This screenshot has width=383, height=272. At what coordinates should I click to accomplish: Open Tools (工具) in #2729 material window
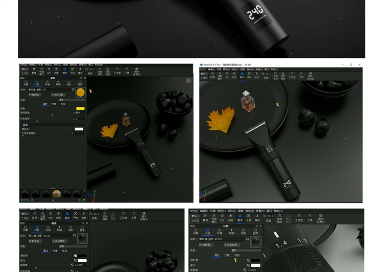(310, 218)
